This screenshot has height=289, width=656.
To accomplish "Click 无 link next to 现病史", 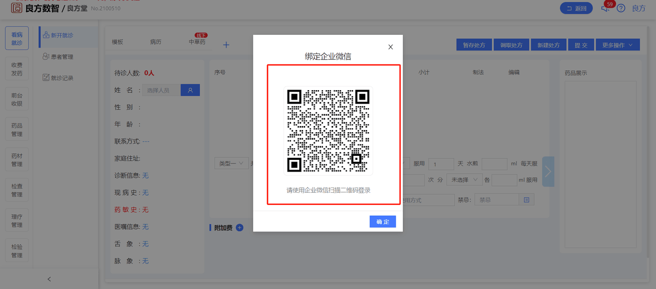I will tap(145, 193).
